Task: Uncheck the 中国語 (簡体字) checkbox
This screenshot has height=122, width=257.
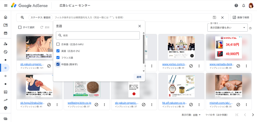Action: [58, 64]
